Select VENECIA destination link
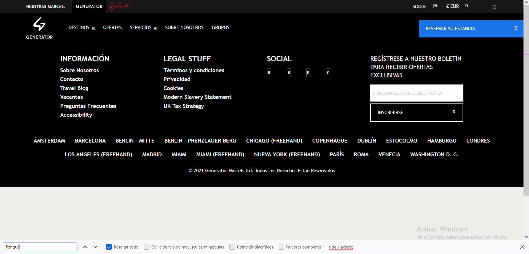 (389, 154)
